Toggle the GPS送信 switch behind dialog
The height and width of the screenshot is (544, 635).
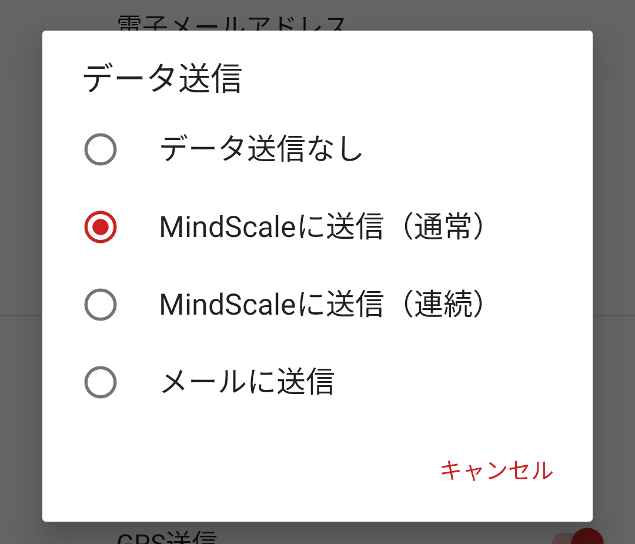click(579, 538)
